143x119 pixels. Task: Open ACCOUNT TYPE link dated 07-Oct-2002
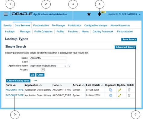[14, 90]
